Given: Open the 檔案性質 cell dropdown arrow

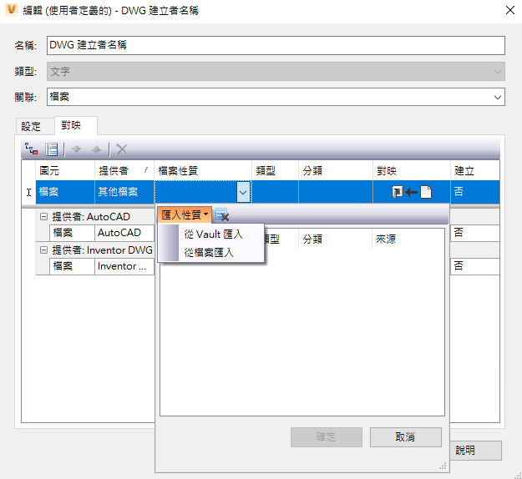Looking at the screenshot, I should coord(243,192).
